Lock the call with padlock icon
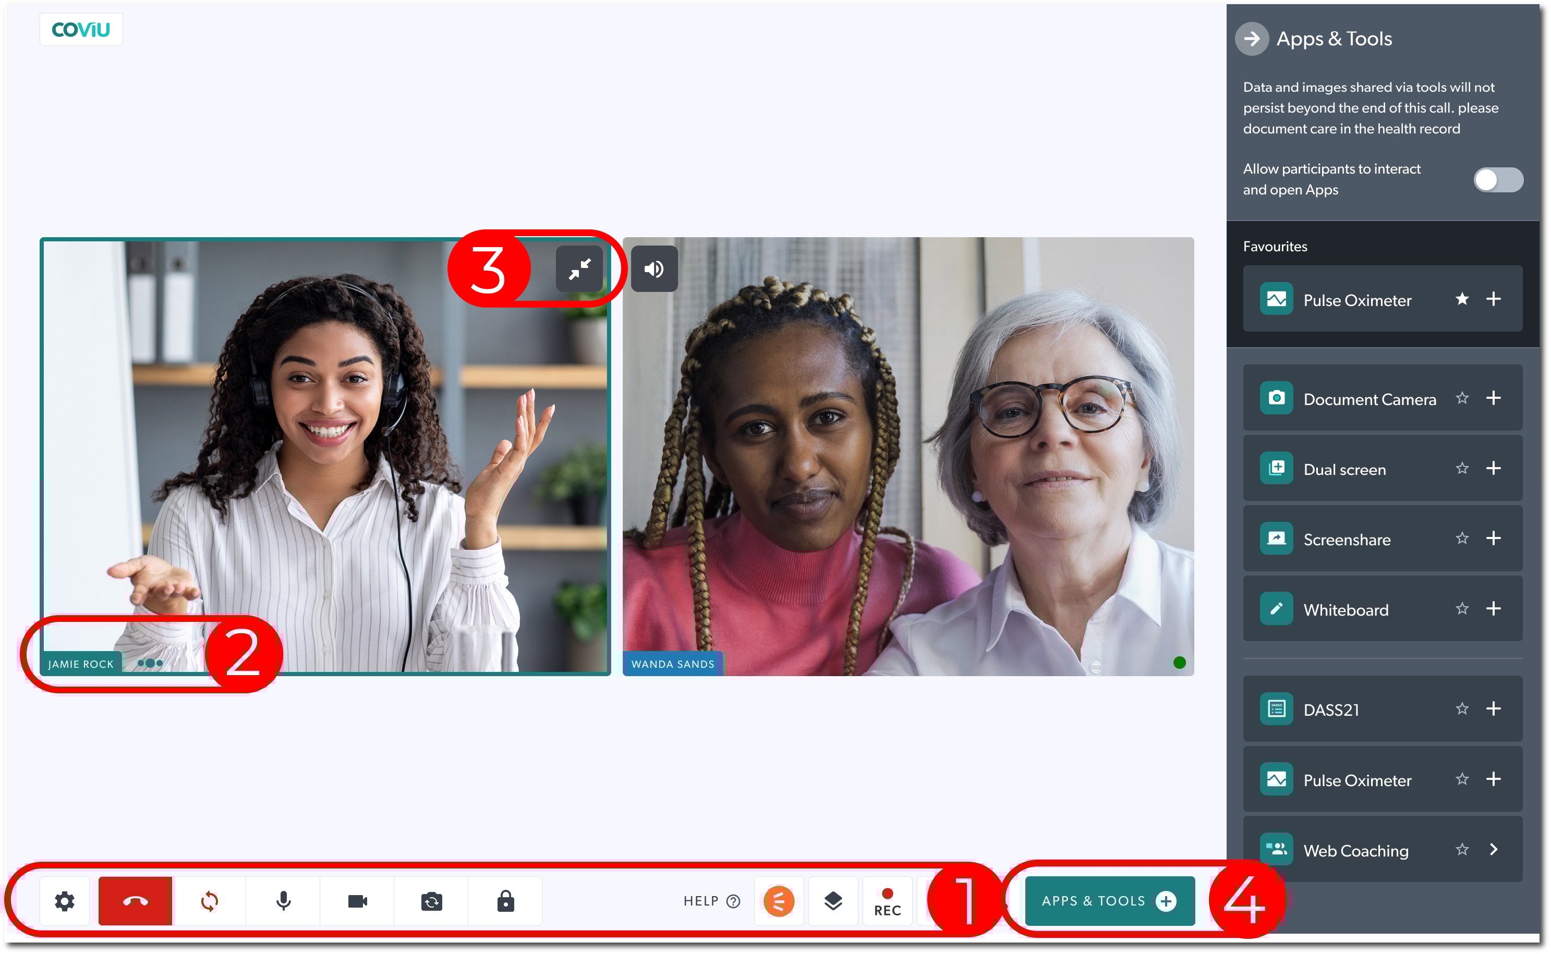1551x954 pixels. tap(505, 901)
